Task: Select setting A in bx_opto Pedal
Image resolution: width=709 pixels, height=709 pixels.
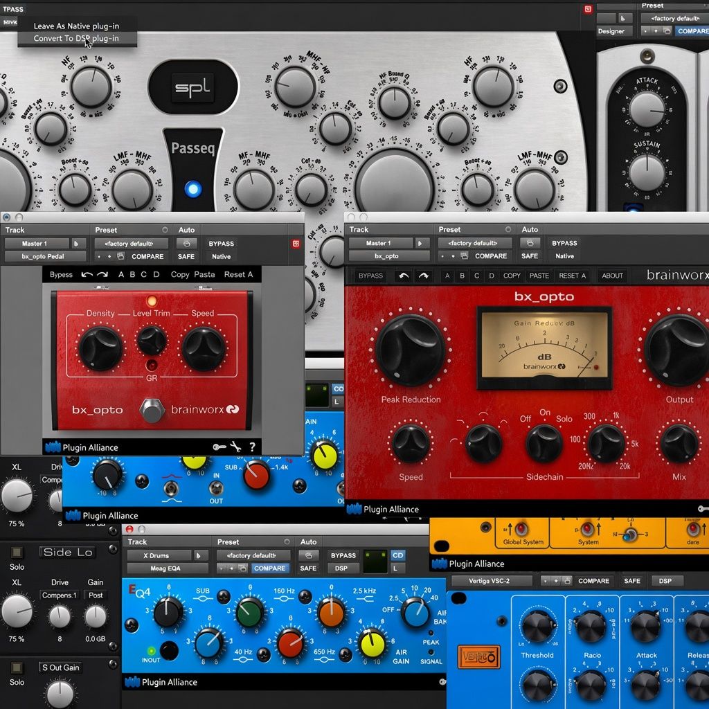Action: [x=120, y=274]
